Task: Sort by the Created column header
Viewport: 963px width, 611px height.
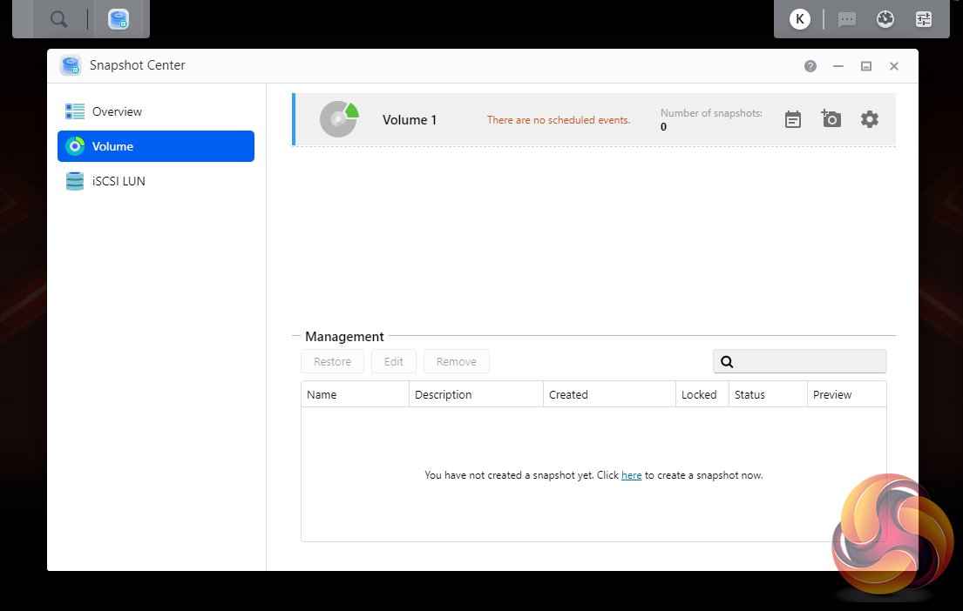Action: pyautogui.click(x=609, y=394)
